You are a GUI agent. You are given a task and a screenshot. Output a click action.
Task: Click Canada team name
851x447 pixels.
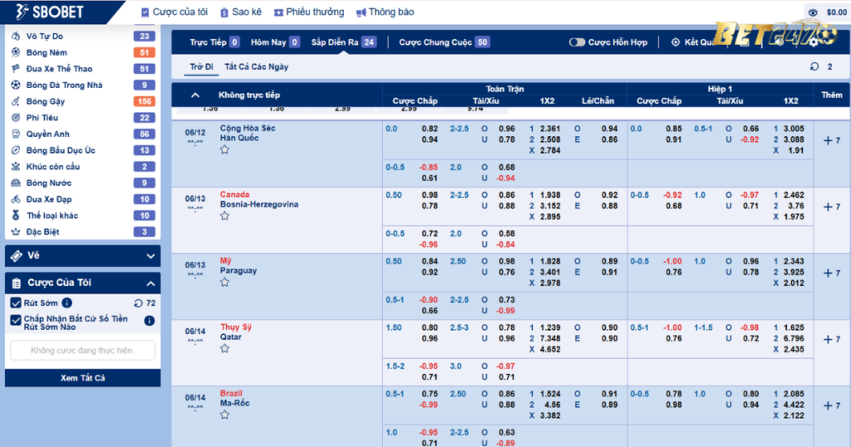click(x=234, y=194)
